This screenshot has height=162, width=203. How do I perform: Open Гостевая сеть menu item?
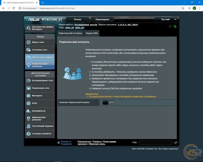(40, 50)
